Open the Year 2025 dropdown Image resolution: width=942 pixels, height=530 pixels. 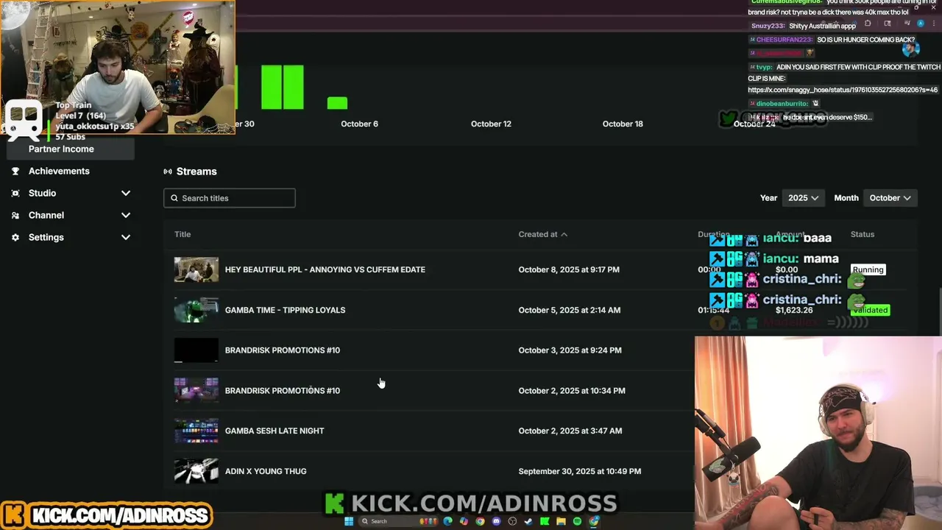point(803,198)
